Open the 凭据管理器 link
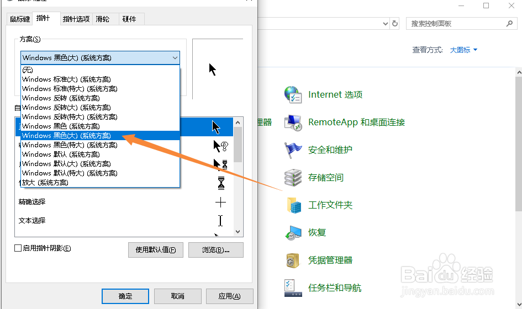 (330, 260)
